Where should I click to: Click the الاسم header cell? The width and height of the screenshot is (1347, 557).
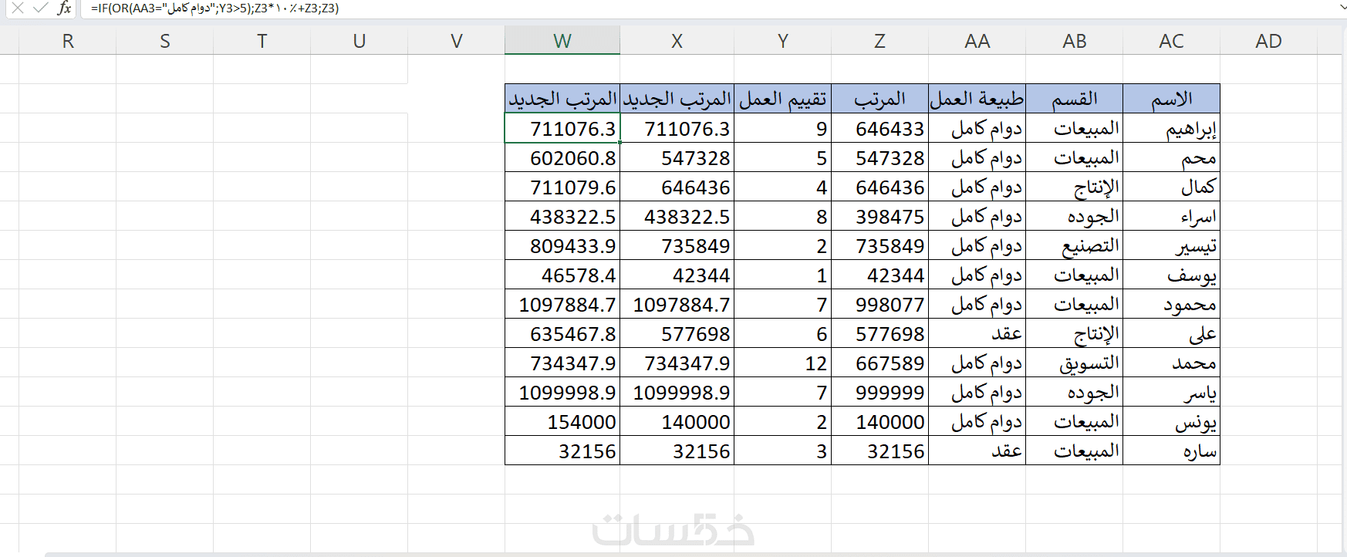1171,99
